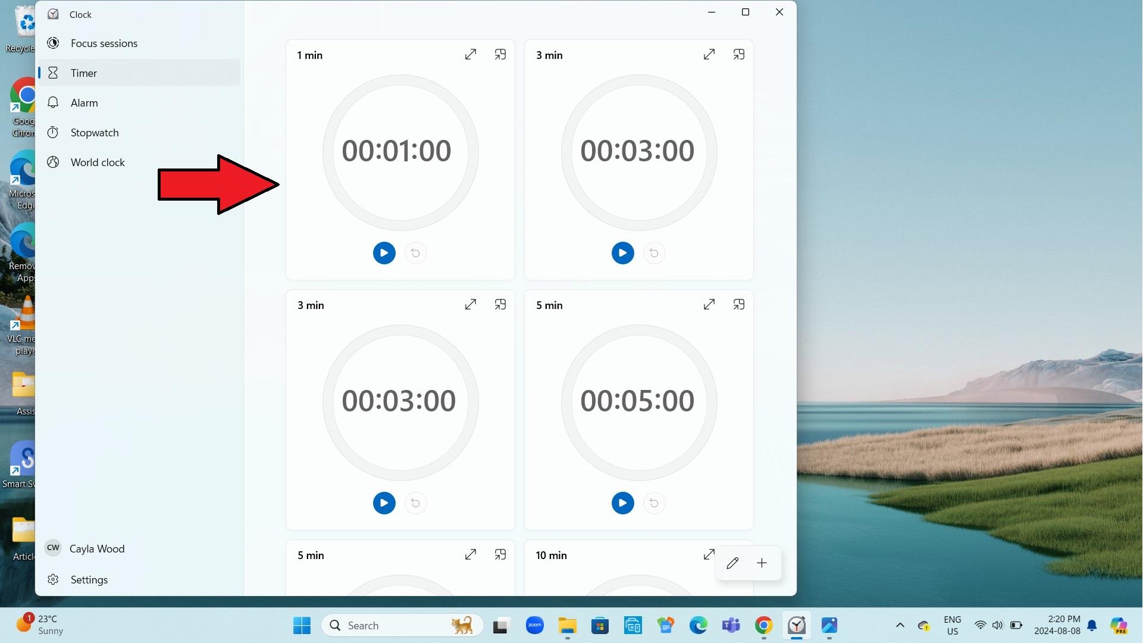
Task: Reset the 1 min timer
Action: point(415,253)
